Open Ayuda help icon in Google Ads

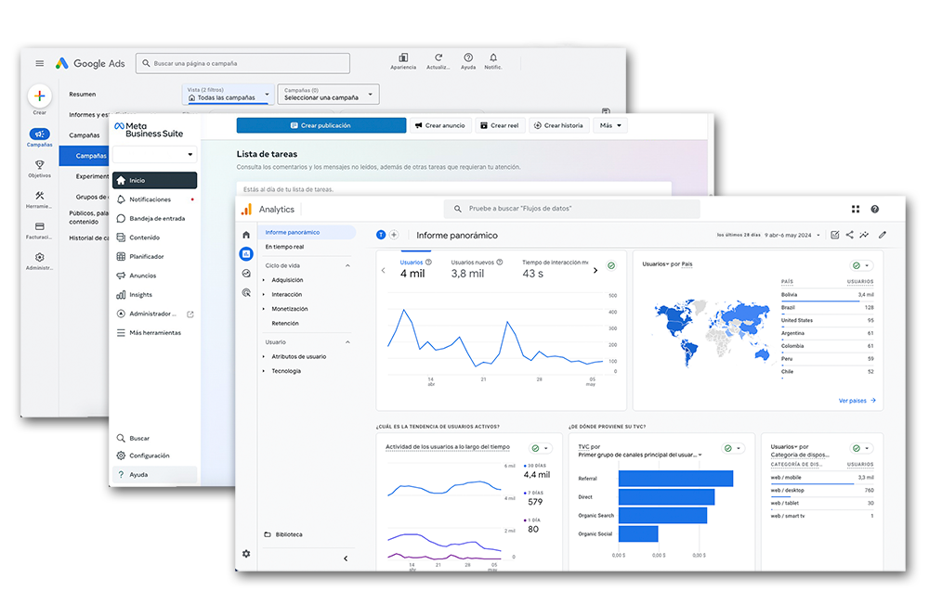pos(468,58)
